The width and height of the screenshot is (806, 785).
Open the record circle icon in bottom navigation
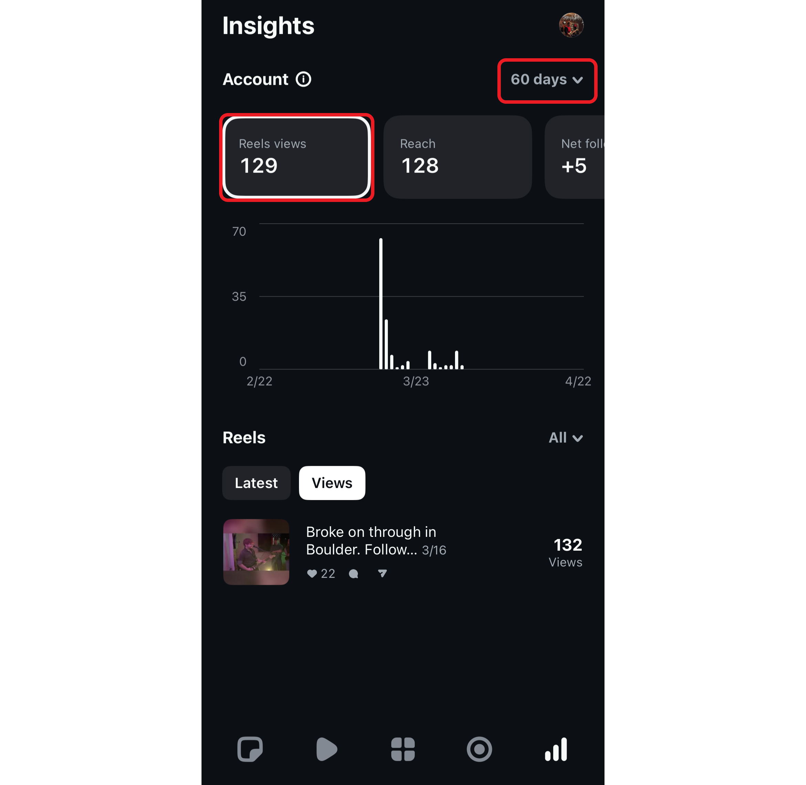(479, 750)
